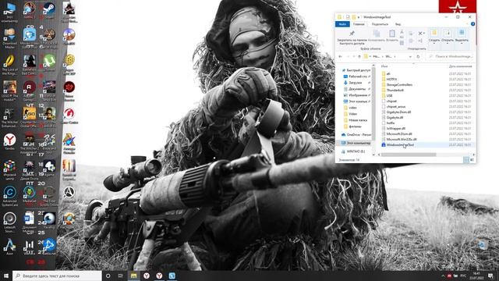The width and height of the screenshot is (499, 281).
Task: Select 'Изображения' in navigation pane
Action: (356, 95)
